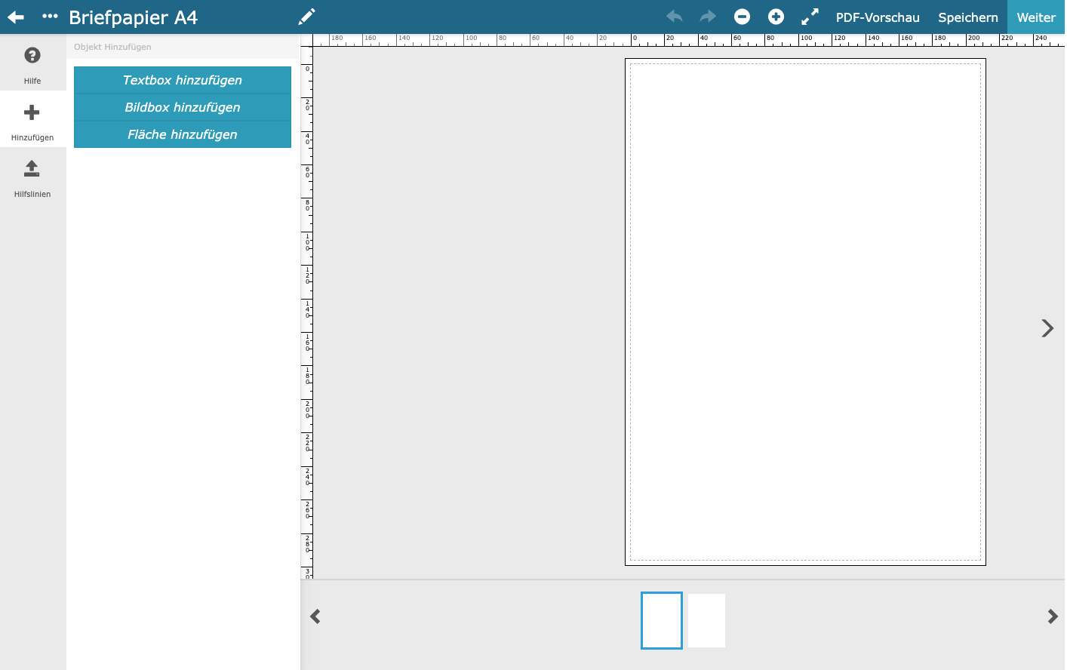1067x670 pixels.
Task: Click the Weiter button
Action: (1036, 17)
